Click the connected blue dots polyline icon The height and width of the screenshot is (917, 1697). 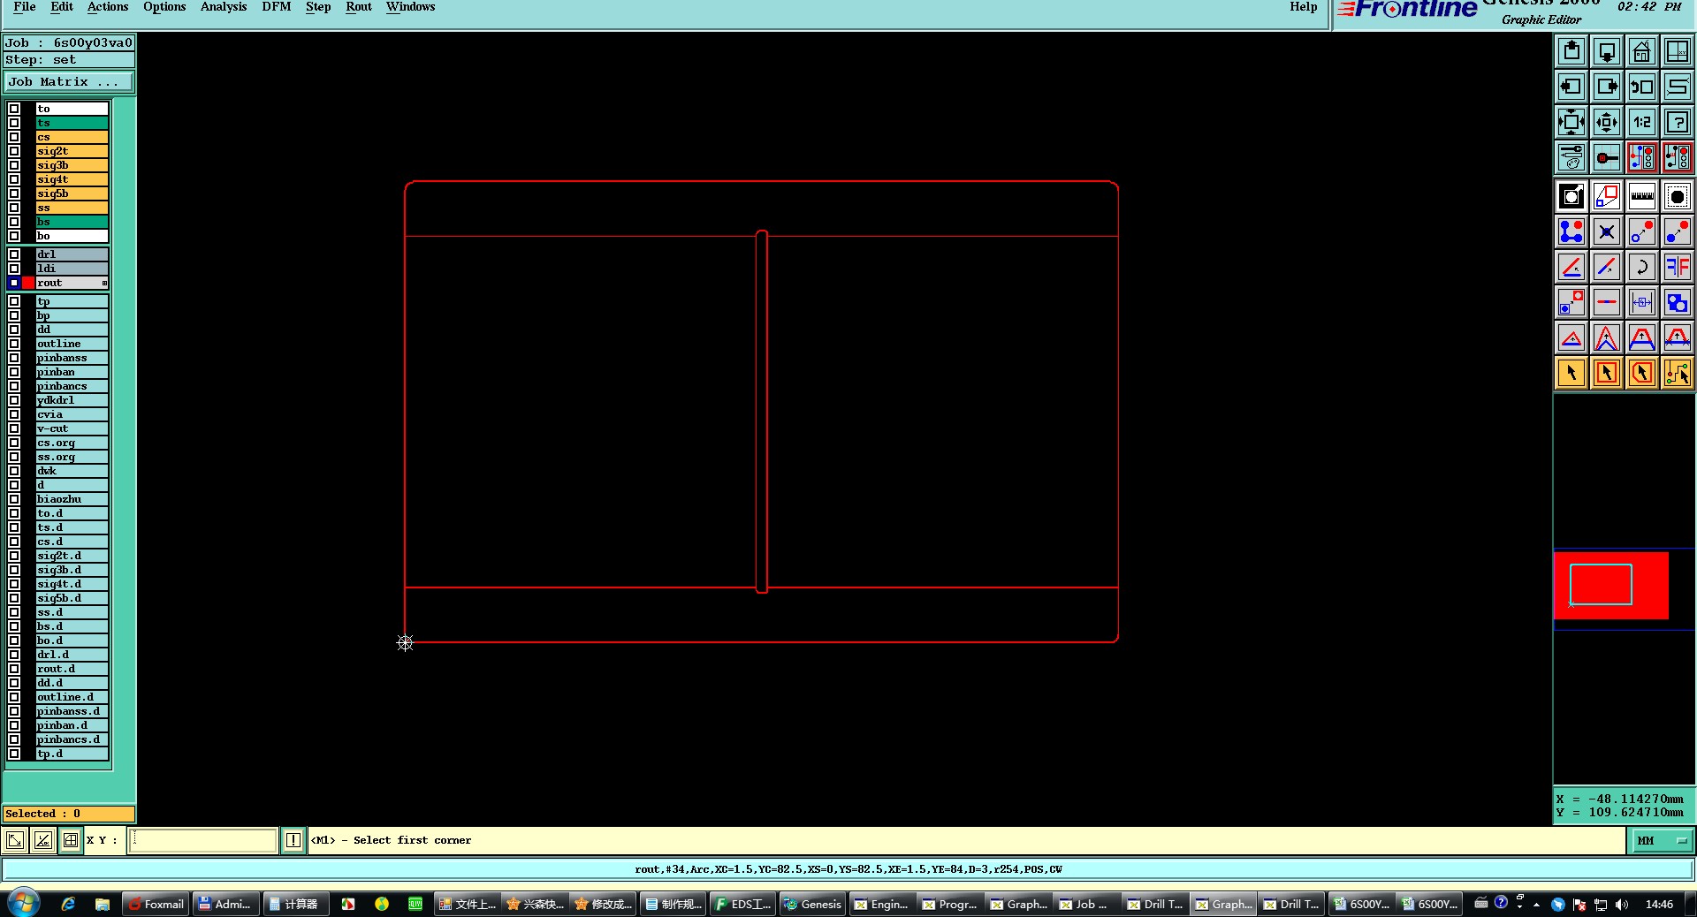[x=1571, y=231]
